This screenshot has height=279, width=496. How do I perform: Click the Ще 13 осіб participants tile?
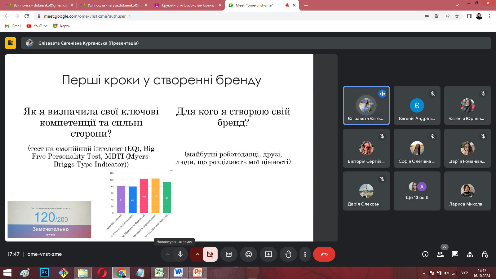click(x=417, y=191)
